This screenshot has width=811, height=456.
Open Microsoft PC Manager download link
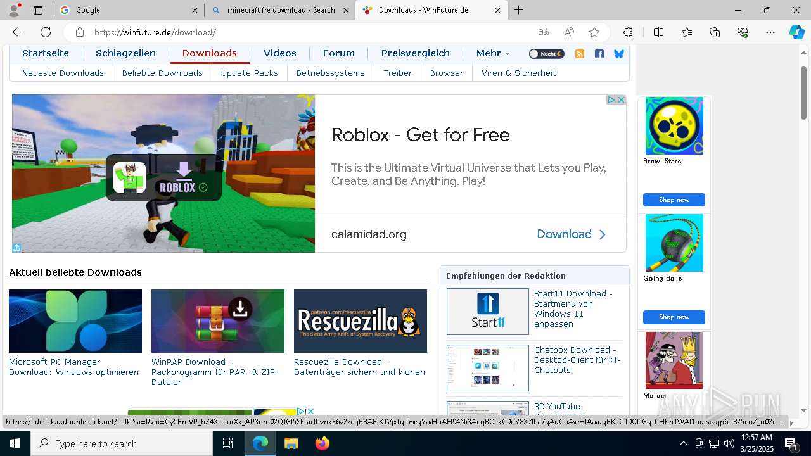coord(73,367)
